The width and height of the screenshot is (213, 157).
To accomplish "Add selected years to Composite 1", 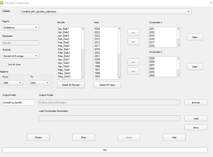I will point(133,33).
